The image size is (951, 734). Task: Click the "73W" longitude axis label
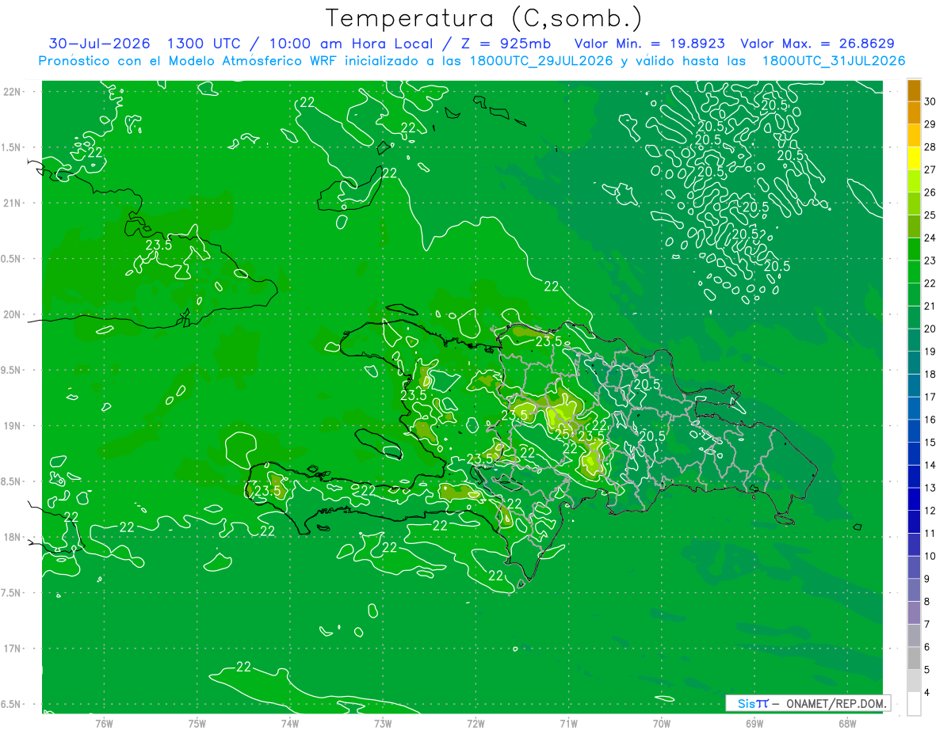(383, 723)
